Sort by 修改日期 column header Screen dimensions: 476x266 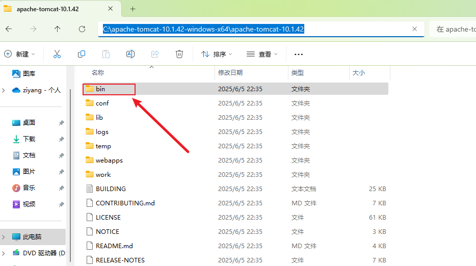230,72
